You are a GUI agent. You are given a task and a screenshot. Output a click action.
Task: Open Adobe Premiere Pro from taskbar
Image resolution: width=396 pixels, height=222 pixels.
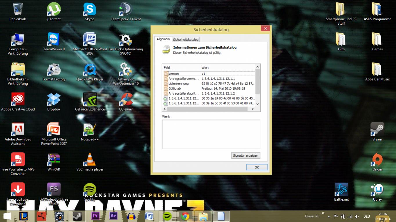pyautogui.click(x=95, y=216)
